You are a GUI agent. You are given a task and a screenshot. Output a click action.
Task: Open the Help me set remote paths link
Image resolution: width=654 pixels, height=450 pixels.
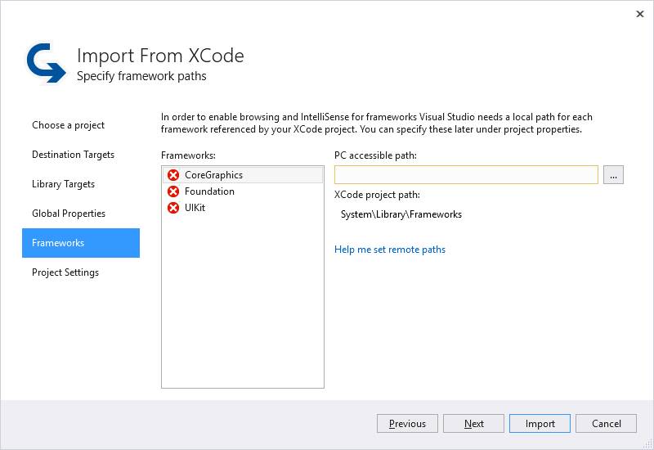point(390,250)
